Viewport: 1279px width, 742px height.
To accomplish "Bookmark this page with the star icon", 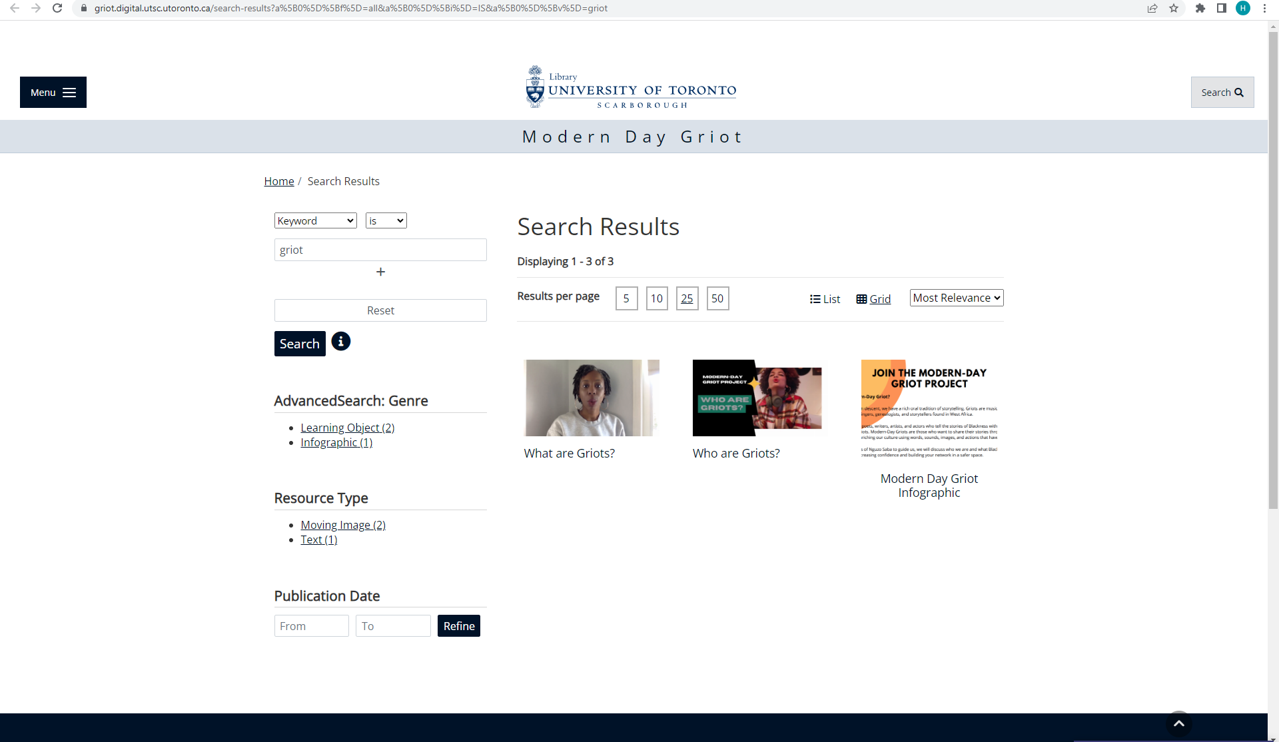I will (1174, 8).
